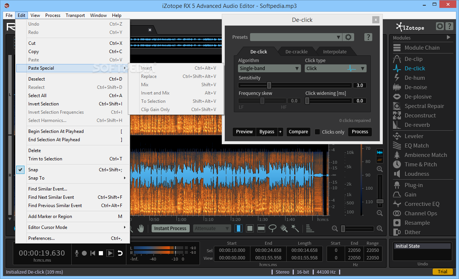Screen dimensions: 459x279
Task: Select the lasso selection tool
Action: point(272,228)
